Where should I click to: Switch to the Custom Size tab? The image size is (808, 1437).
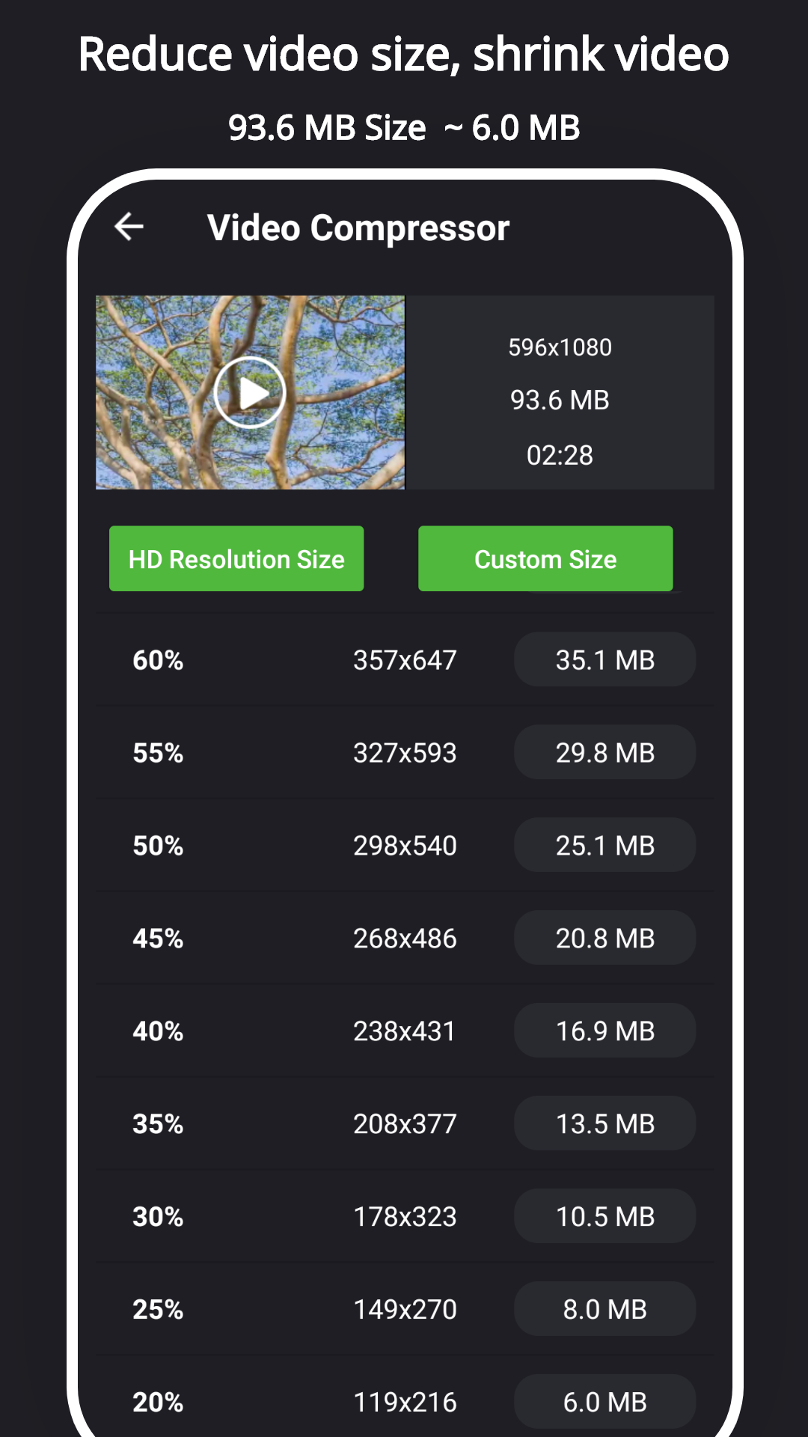545,558
